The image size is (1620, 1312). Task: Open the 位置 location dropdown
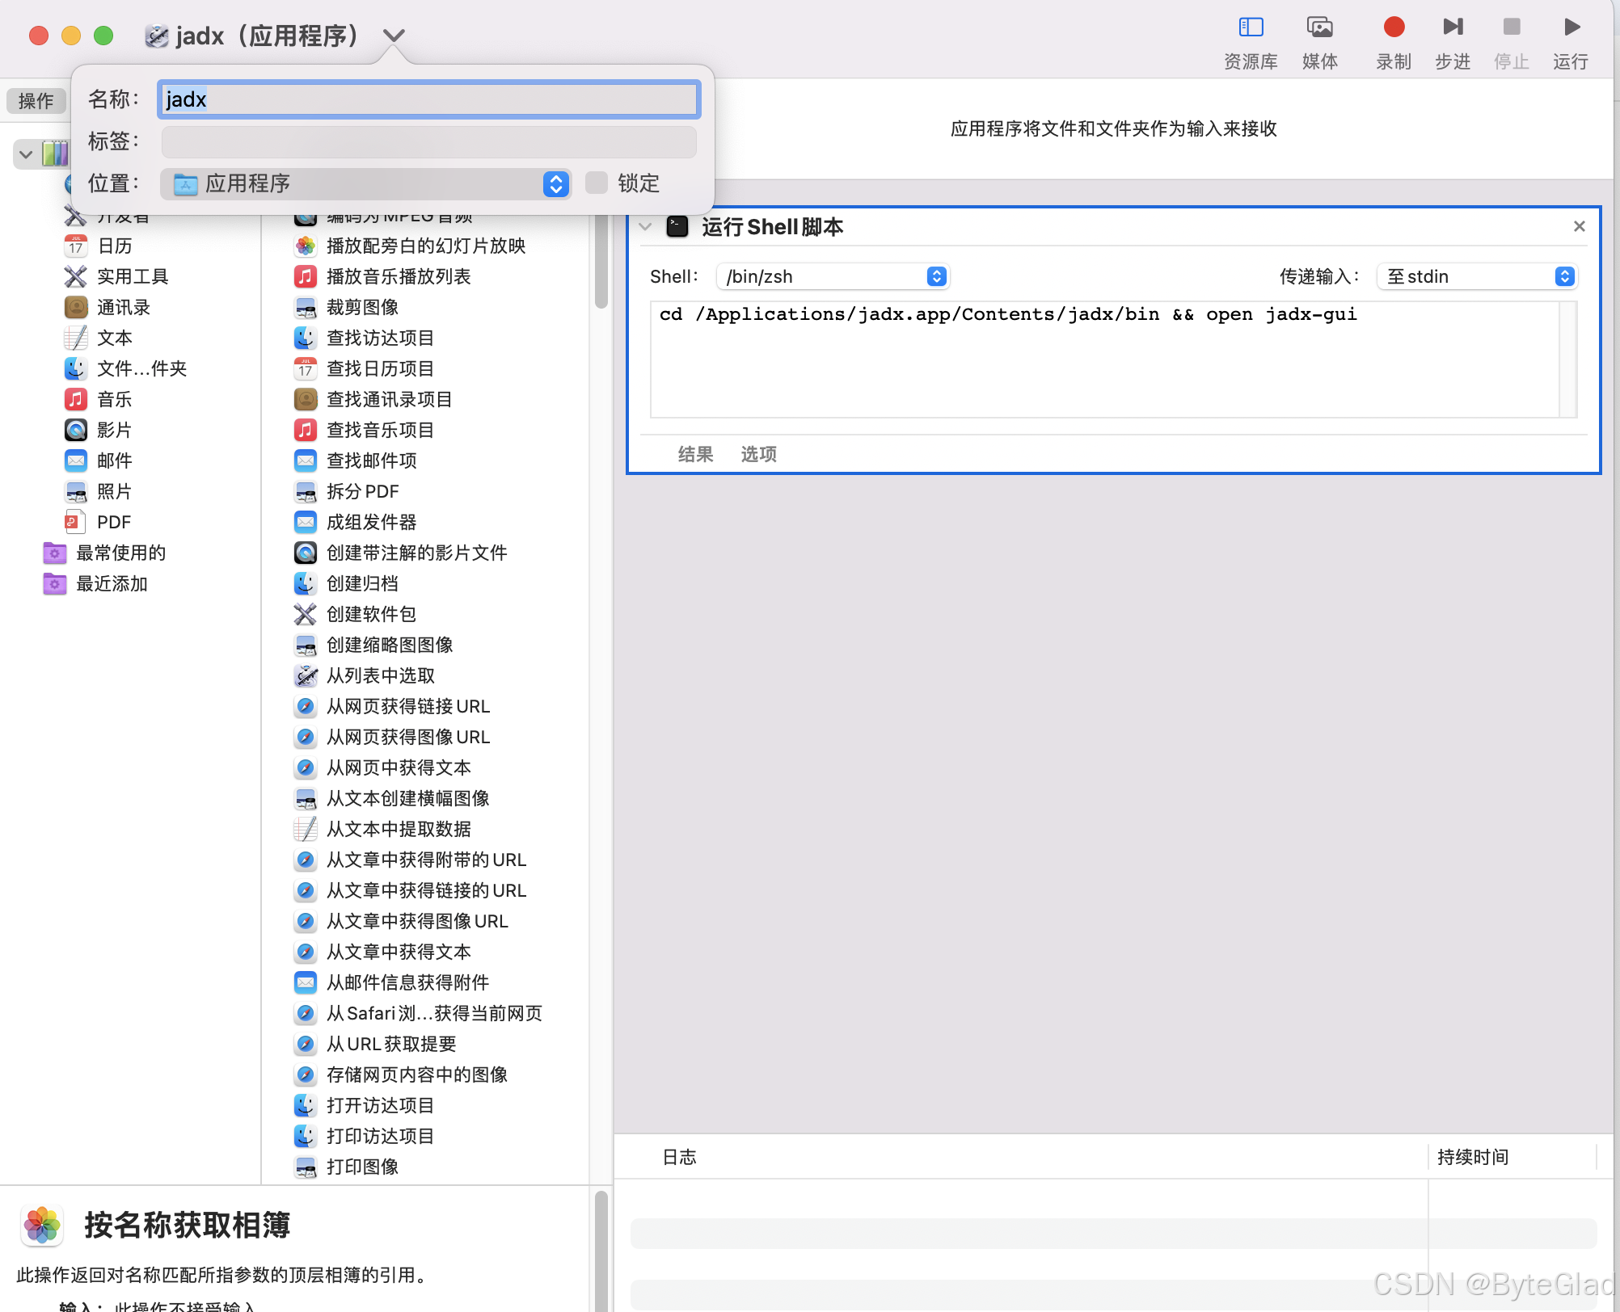point(555,184)
